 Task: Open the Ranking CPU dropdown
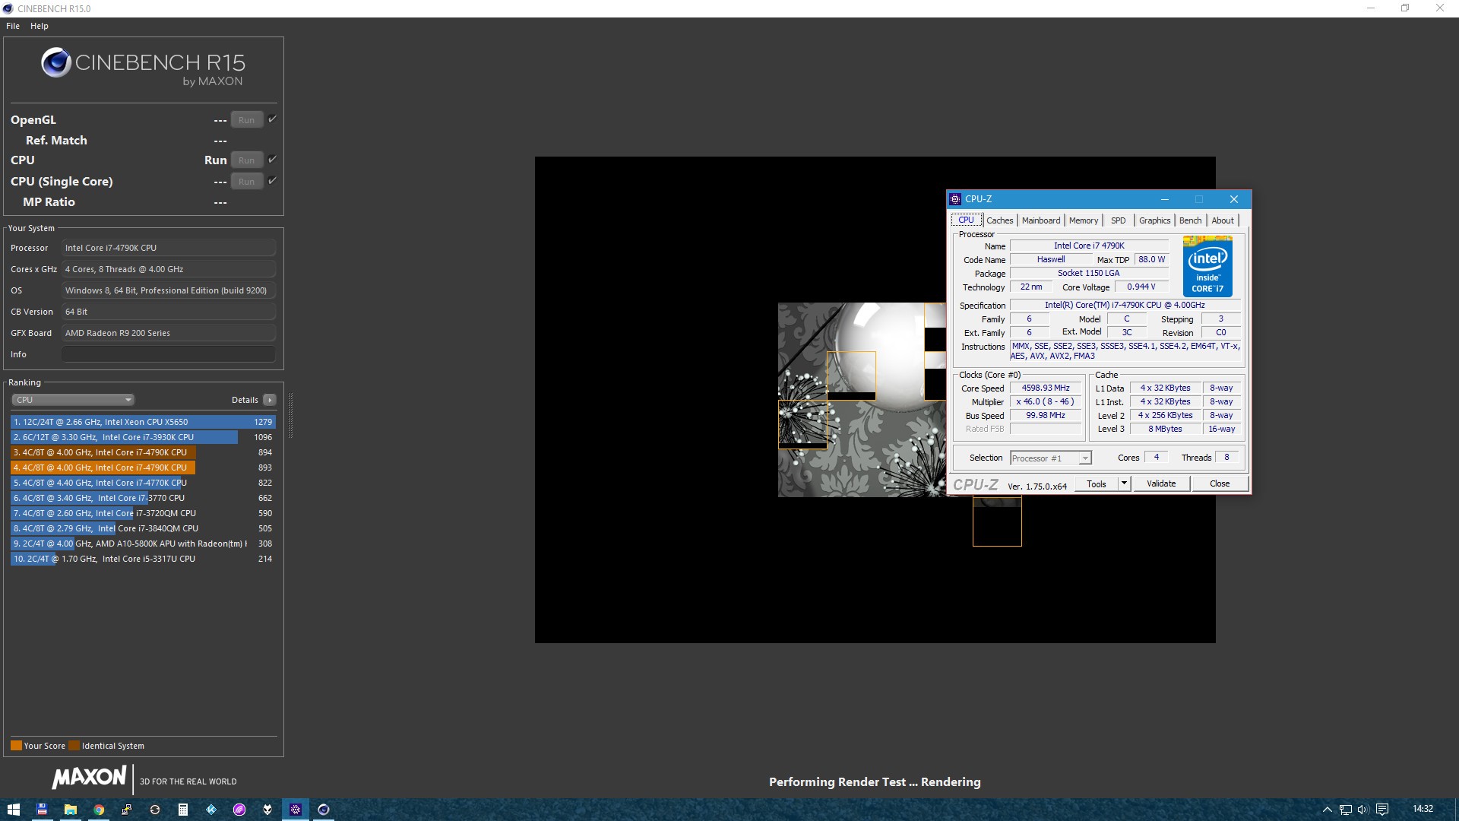[73, 400]
